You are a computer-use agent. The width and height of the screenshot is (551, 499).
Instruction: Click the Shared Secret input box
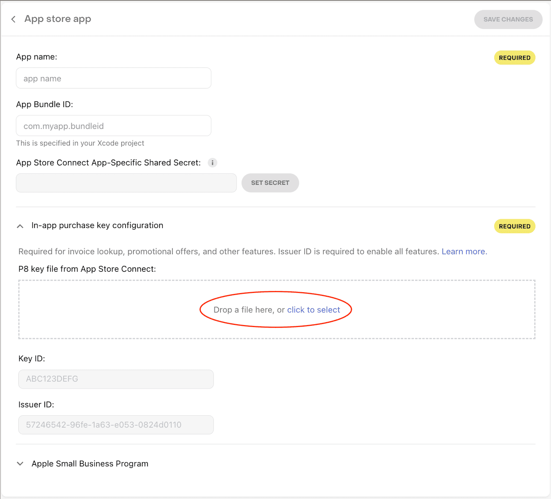point(126,183)
